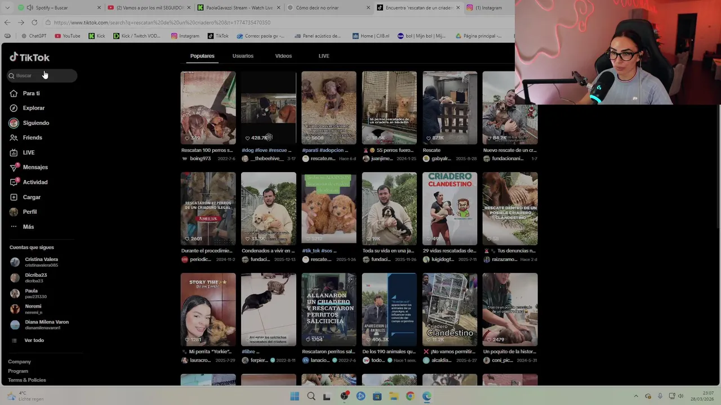The height and width of the screenshot is (405, 721).
Task: Select the Populares tab
Action: (202, 56)
